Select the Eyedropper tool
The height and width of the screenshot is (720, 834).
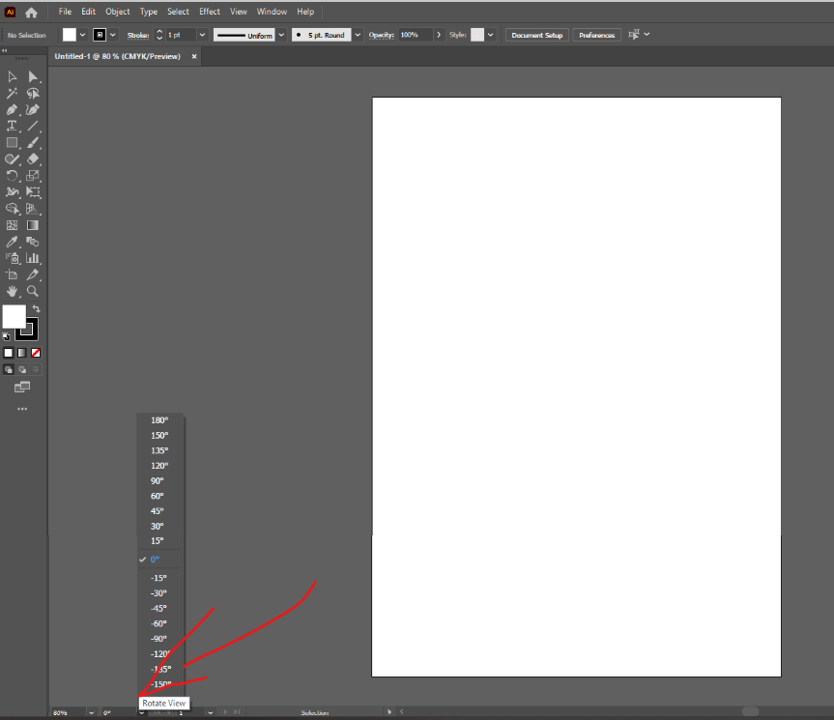coord(12,242)
